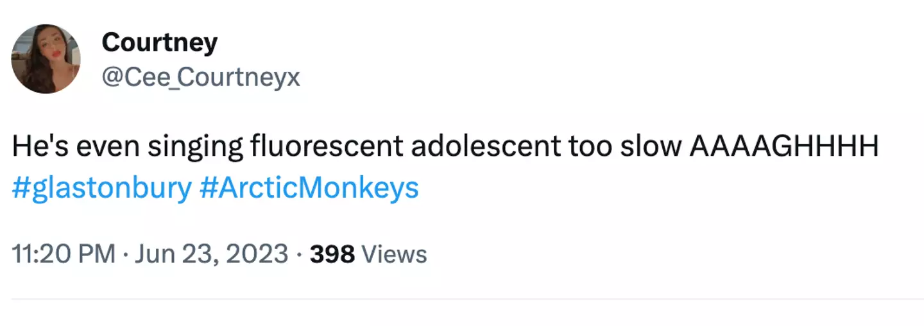Click the 11:20 PM timestamp
Image resolution: width=924 pixels, height=326 pixels.
tap(64, 254)
